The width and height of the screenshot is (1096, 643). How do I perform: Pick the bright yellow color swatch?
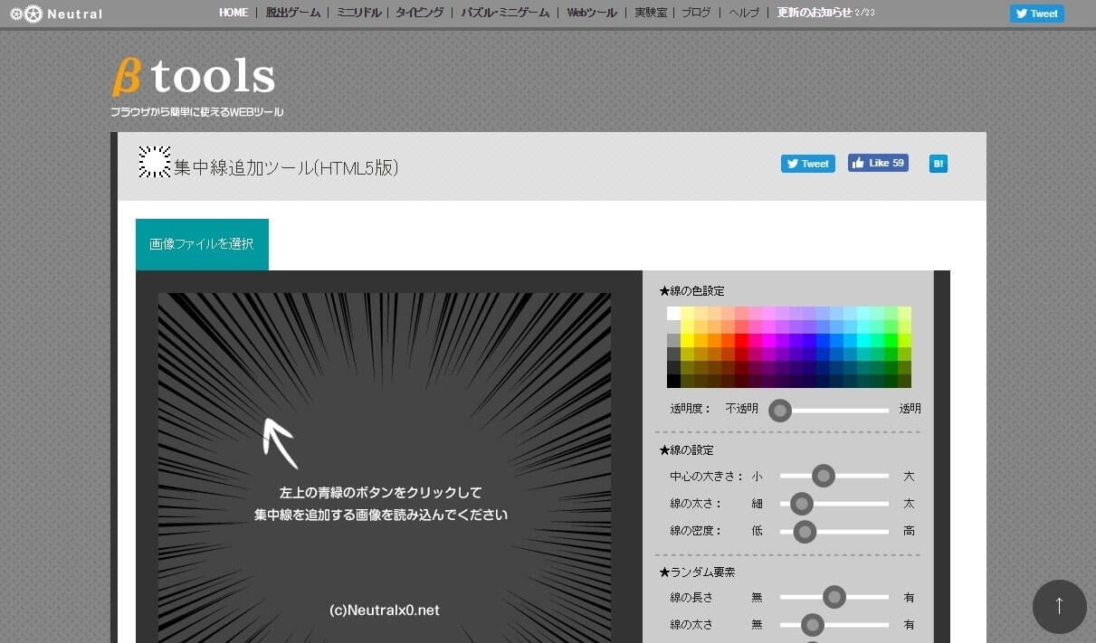(687, 340)
